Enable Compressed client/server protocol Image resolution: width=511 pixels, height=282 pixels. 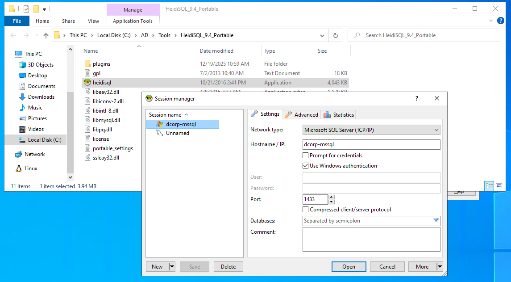click(306, 210)
